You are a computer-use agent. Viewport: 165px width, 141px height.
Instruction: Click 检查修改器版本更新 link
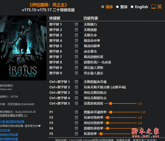[x=14, y=115]
